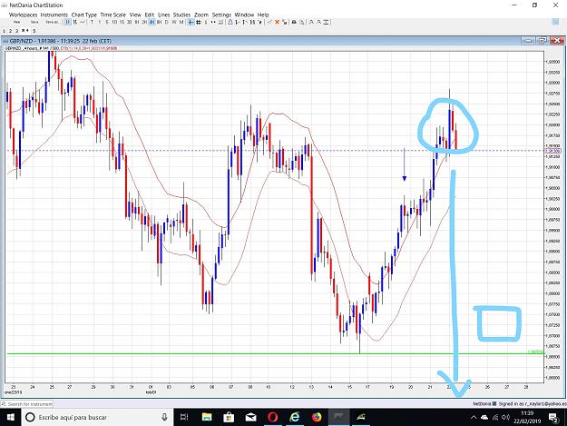
Task: Open Task View from the taskbar
Action: [184, 417]
